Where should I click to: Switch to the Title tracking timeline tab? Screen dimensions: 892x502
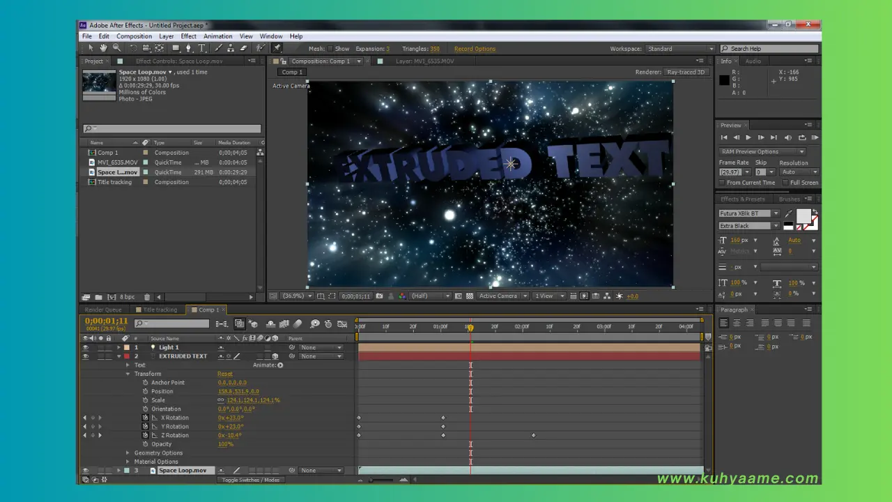coord(160,310)
